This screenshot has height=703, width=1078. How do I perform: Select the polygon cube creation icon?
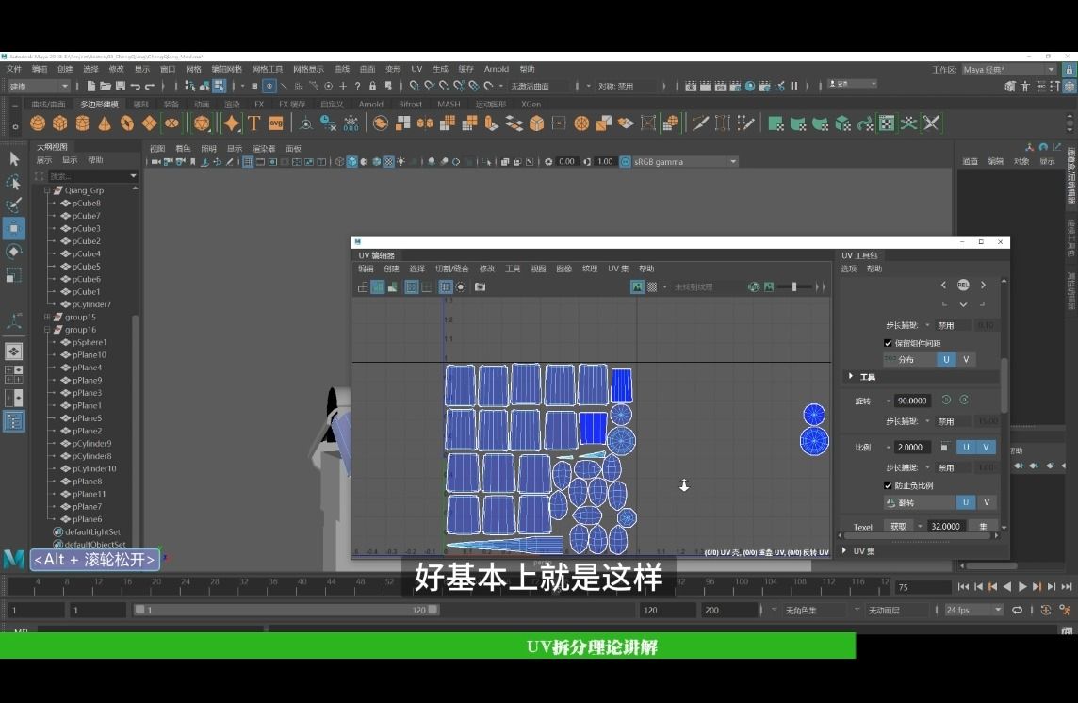[x=59, y=123]
